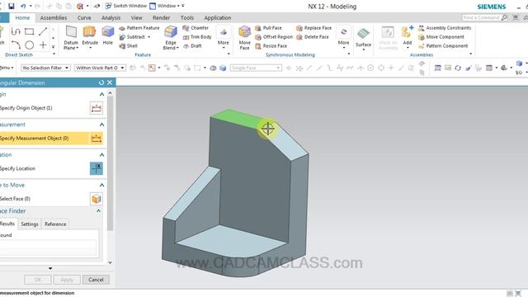Select the Draft command
Screen dimensions: 528x297
point(192,46)
